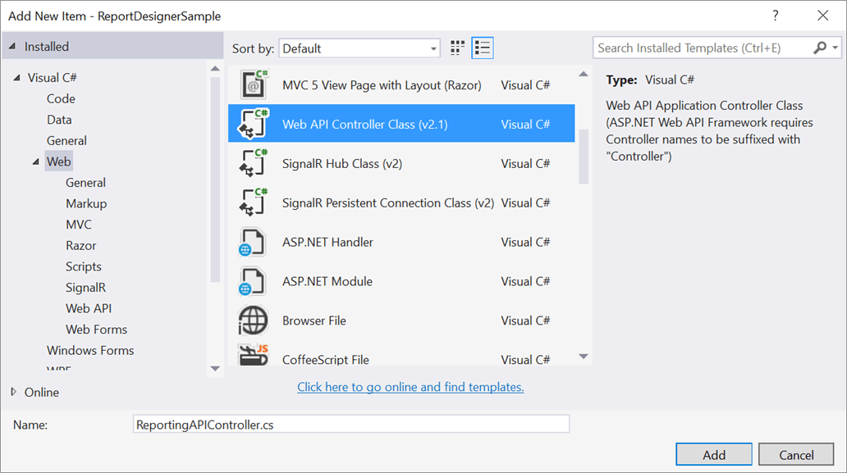Viewport: 847px width, 473px height.
Task: Select the Markup category
Action: click(x=86, y=204)
